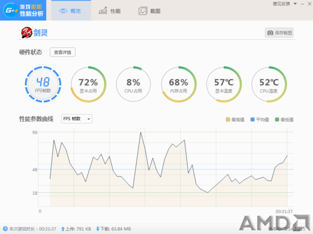Image resolution: width=313 pixels, height=234 pixels.
Task: Click the bar chart icon for 性能
Action: click(103, 11)
